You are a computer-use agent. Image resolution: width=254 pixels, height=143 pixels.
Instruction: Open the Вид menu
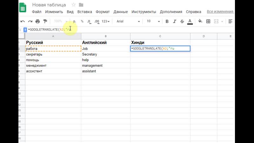(x=70, y=12)
